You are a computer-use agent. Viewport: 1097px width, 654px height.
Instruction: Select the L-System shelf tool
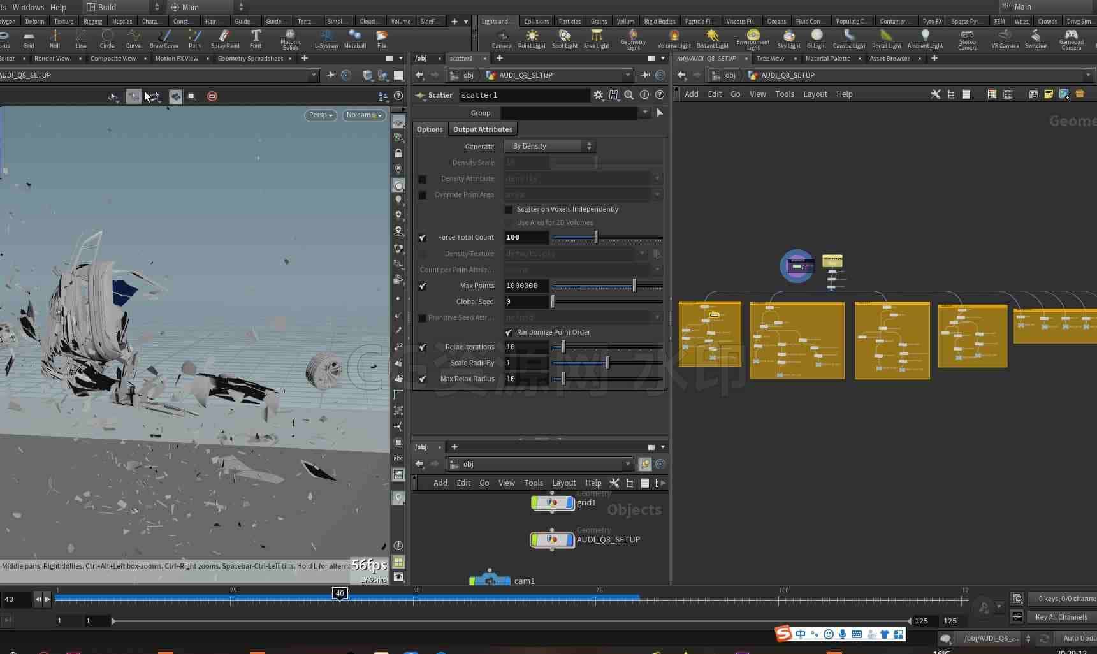[326, 39]
